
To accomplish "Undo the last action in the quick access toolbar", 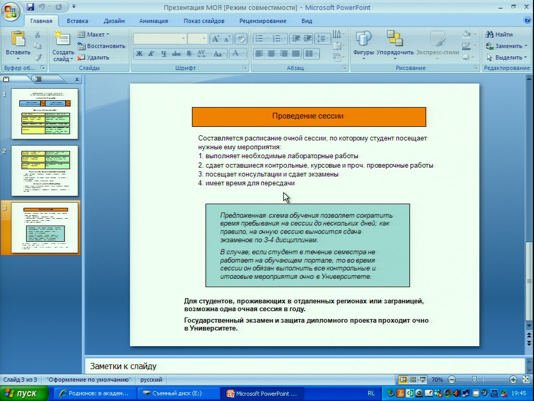I will click(x=42, y=7).
